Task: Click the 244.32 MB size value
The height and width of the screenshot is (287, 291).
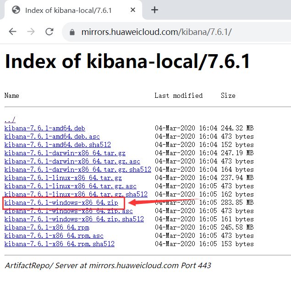Action: tap(237, 128)
